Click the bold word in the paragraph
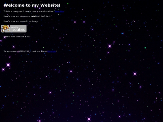The image size is (163, 122). (x=33, y=16)
